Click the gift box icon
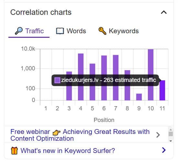Viewport: 178px width, 162px height. (x=14, y=151)
